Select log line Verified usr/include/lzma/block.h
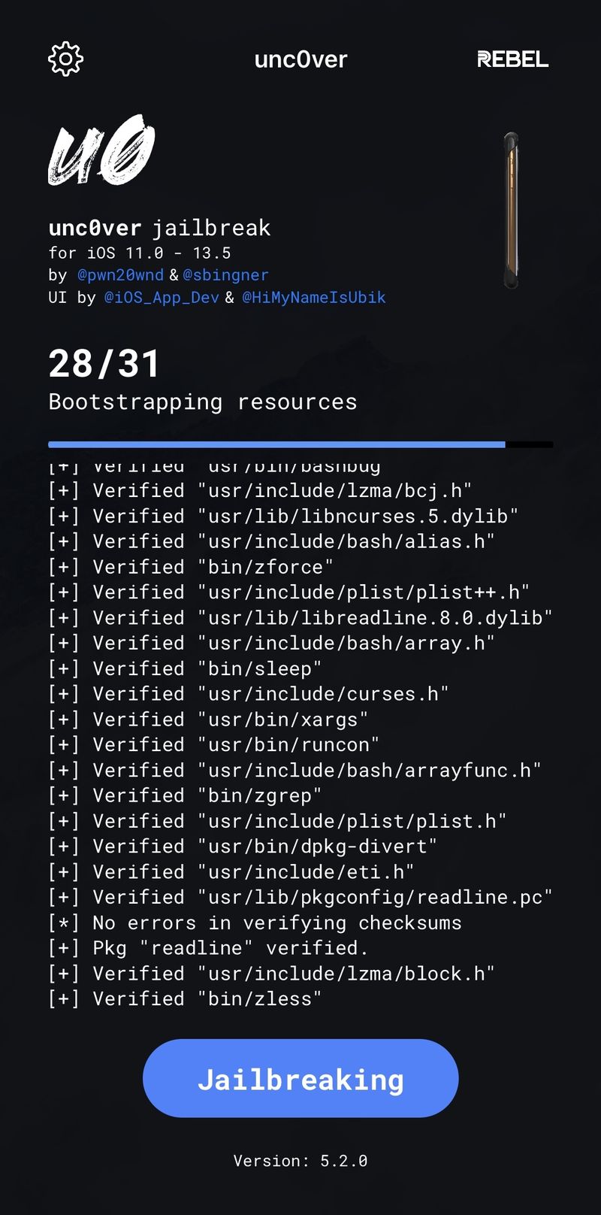 [271, 974]
